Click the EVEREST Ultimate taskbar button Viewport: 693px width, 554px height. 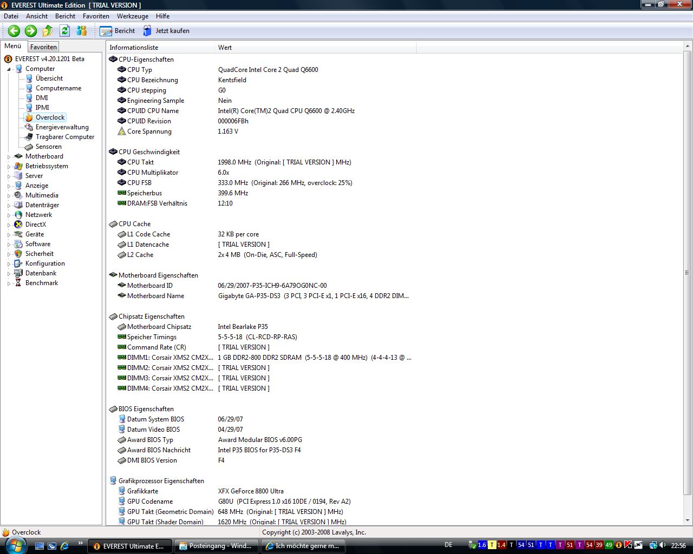[130, 546]
